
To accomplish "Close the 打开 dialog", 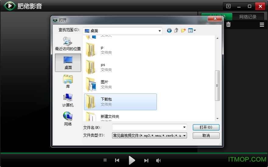I will point(215,19).
